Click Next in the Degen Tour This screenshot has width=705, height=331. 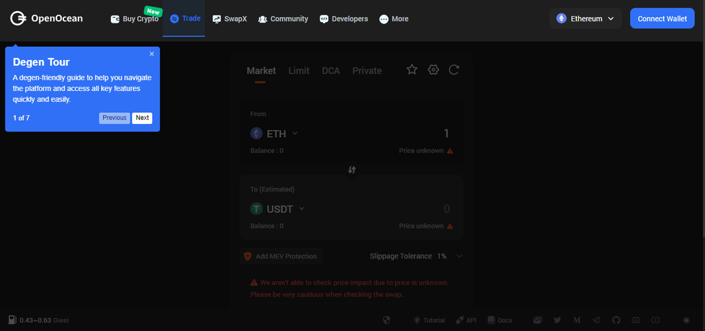coord(142,118)
